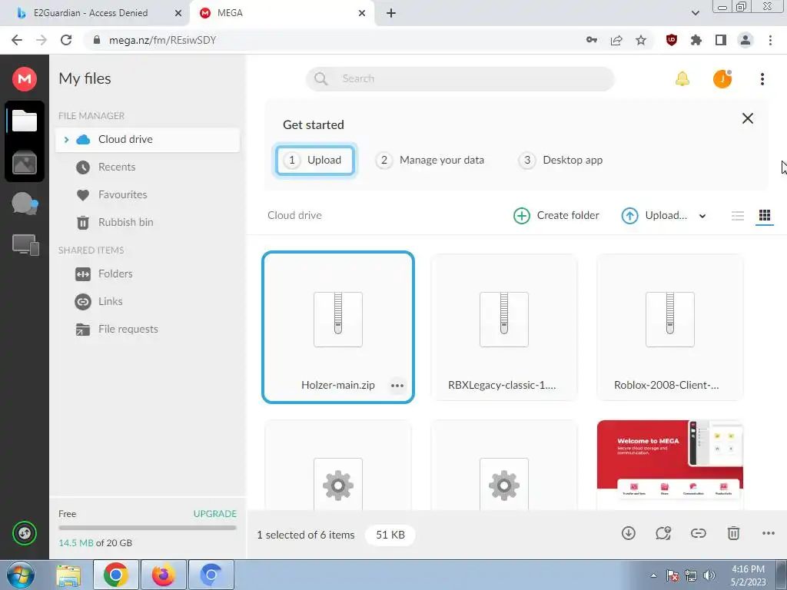
Task: Select the RBXLegacy-classic zip file
Action: coord(504,327)
